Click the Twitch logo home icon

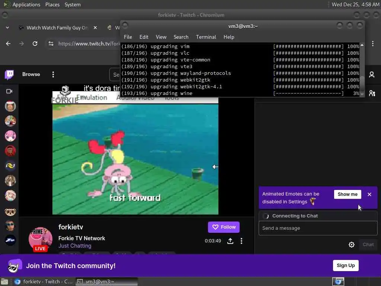point(9,74)
